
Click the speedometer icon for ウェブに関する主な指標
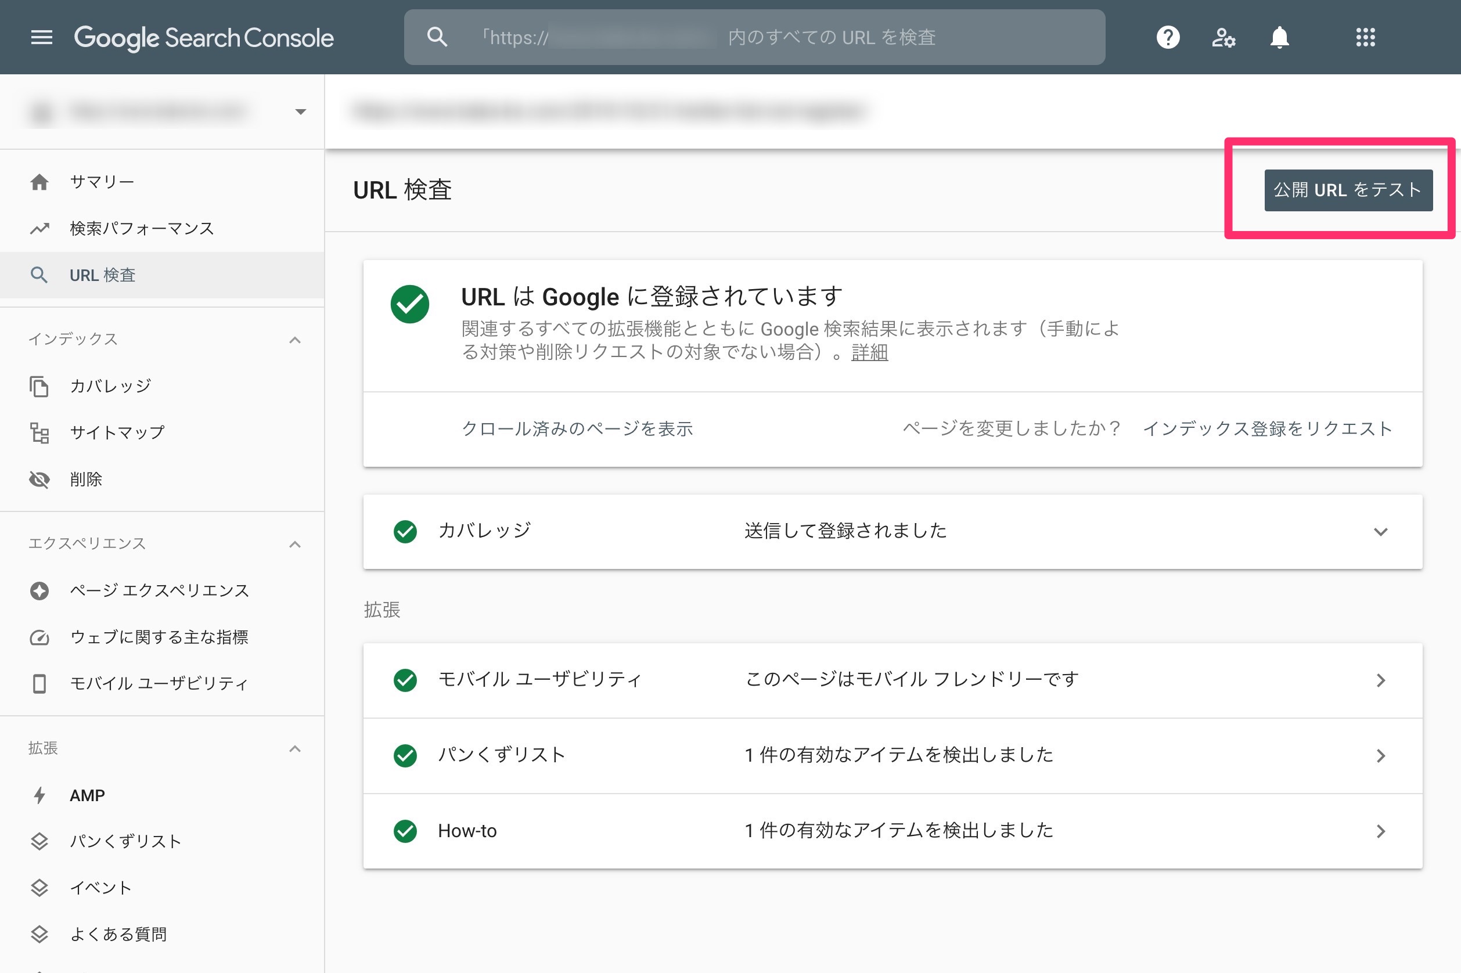click(x=39, y=637)
